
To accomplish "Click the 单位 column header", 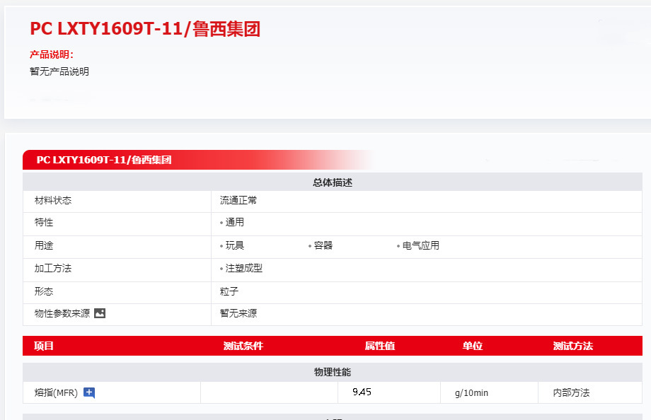I will pos(473,346).
